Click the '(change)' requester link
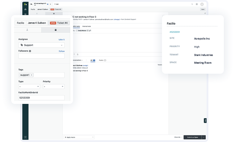The image size is (235, 142). click(x=117, y=19)
